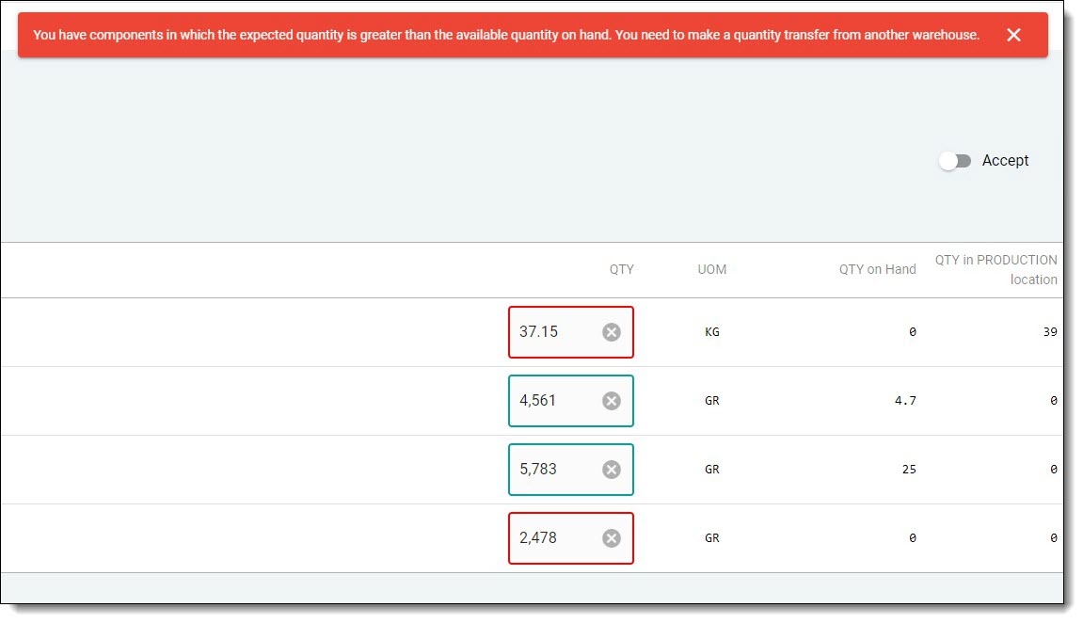Toggle the Accept switch on
The width and height of the screenshot is (1083, 623).
955,161
